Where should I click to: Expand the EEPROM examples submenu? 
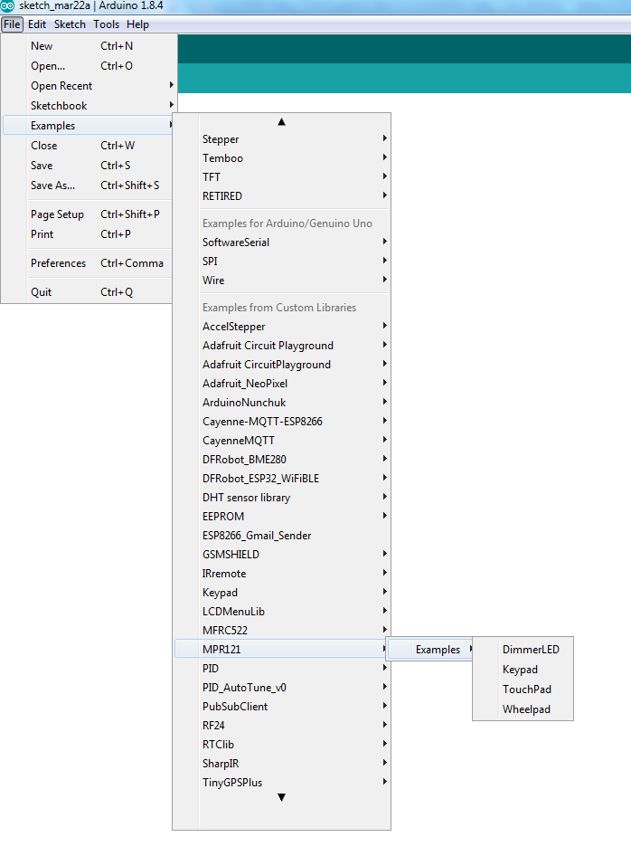(x=281, y=517)
